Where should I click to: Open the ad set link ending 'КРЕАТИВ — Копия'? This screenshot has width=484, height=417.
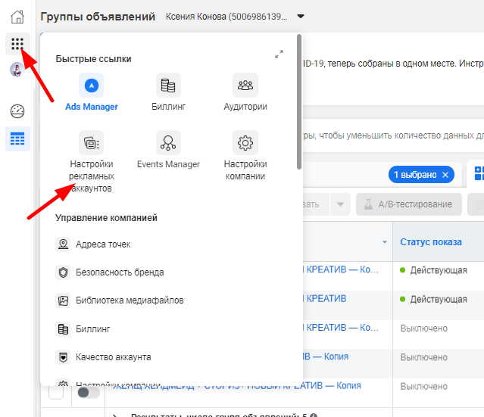click(x=237, y=385)
